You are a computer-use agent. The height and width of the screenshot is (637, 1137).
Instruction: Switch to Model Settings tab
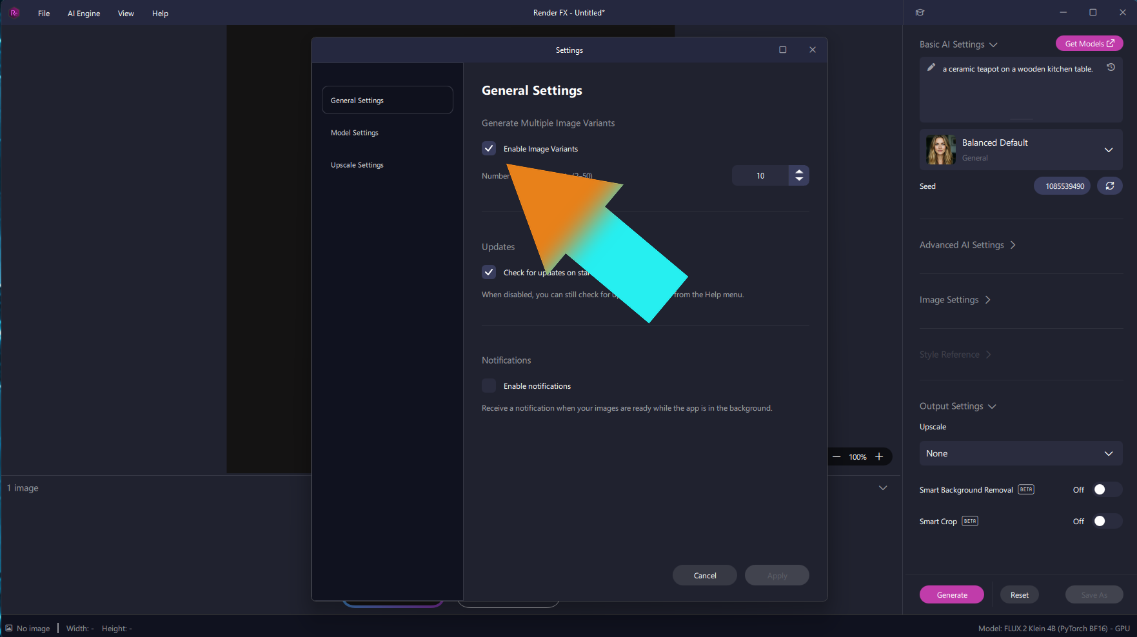click(387, 133)
